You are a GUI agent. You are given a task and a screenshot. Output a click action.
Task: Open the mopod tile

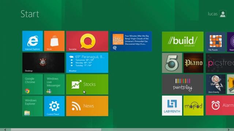[193, 106]
